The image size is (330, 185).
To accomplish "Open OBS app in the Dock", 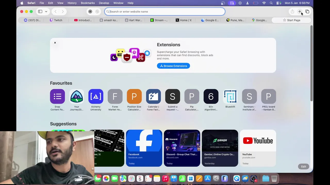I will pyautogui.click(x=254, y=179).
